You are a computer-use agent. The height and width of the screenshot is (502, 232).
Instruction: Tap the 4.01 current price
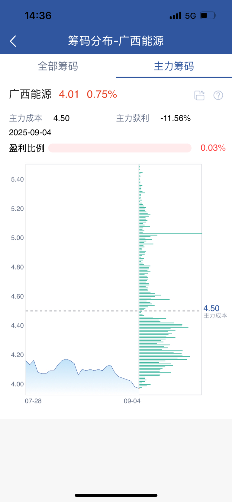click(69, 94)
